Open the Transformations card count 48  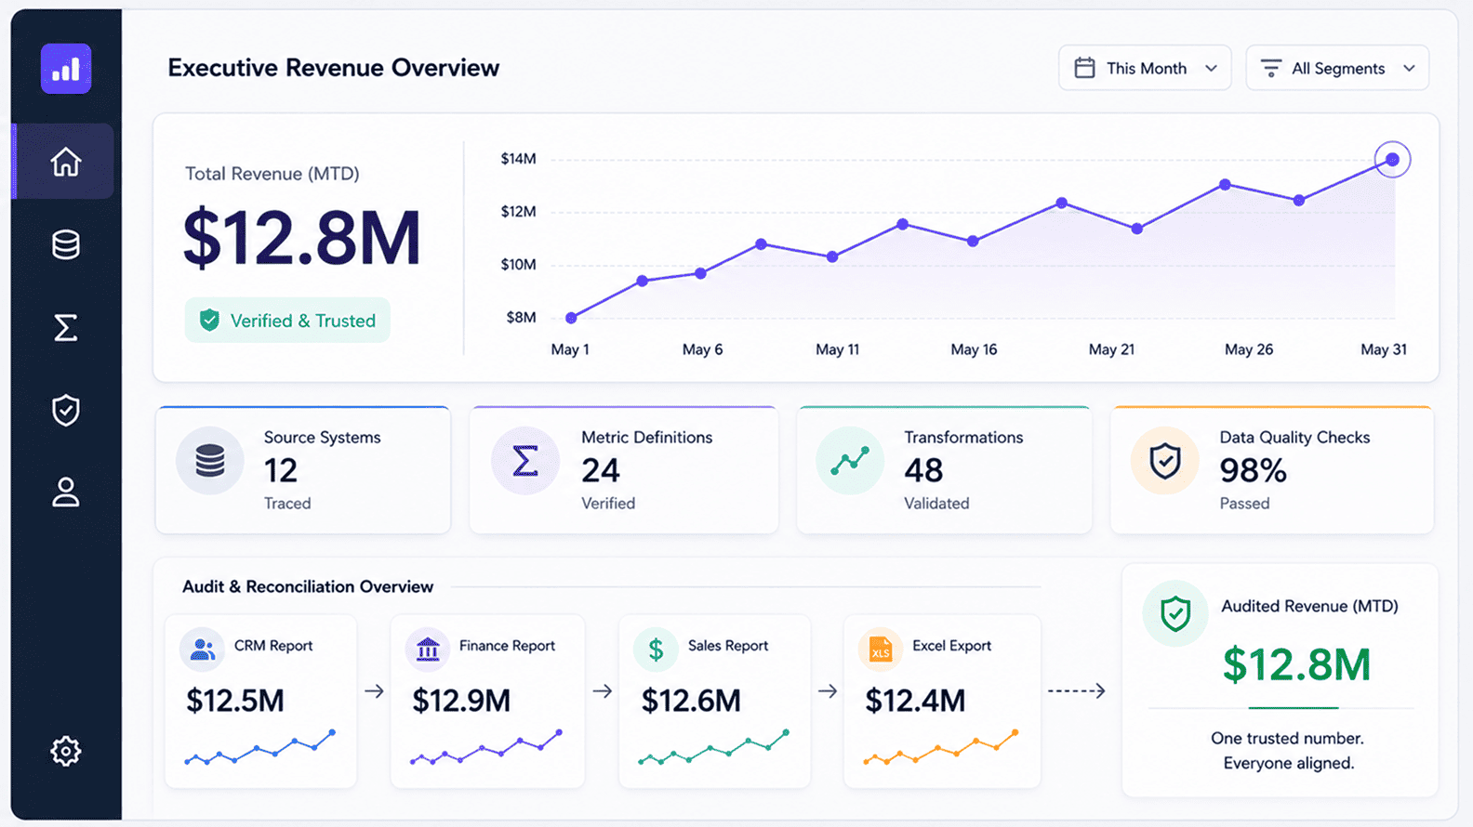tap(923, 471)
